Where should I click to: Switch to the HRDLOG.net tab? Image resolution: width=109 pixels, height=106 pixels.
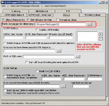coord(42,11)
